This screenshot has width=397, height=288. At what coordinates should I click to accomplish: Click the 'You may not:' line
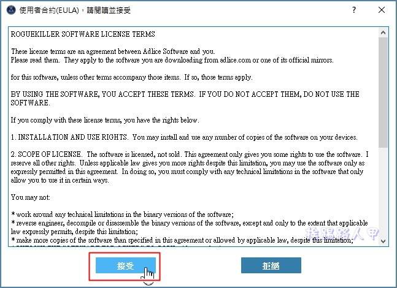(x=31, y=197)
